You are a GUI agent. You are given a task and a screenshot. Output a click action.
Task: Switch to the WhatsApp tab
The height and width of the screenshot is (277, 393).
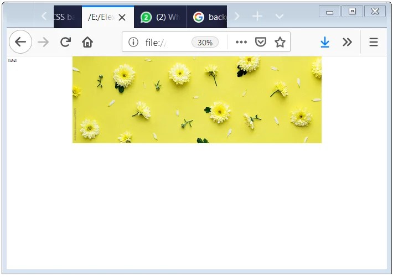click(x=161, y=17)
